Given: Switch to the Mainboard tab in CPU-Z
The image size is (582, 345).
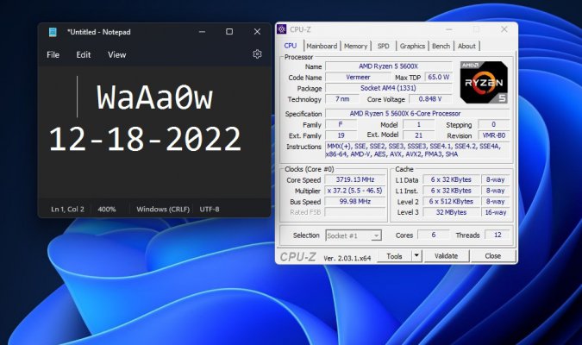Looking at the screenshot, I should pyautogui.click(x=322, y=46).
